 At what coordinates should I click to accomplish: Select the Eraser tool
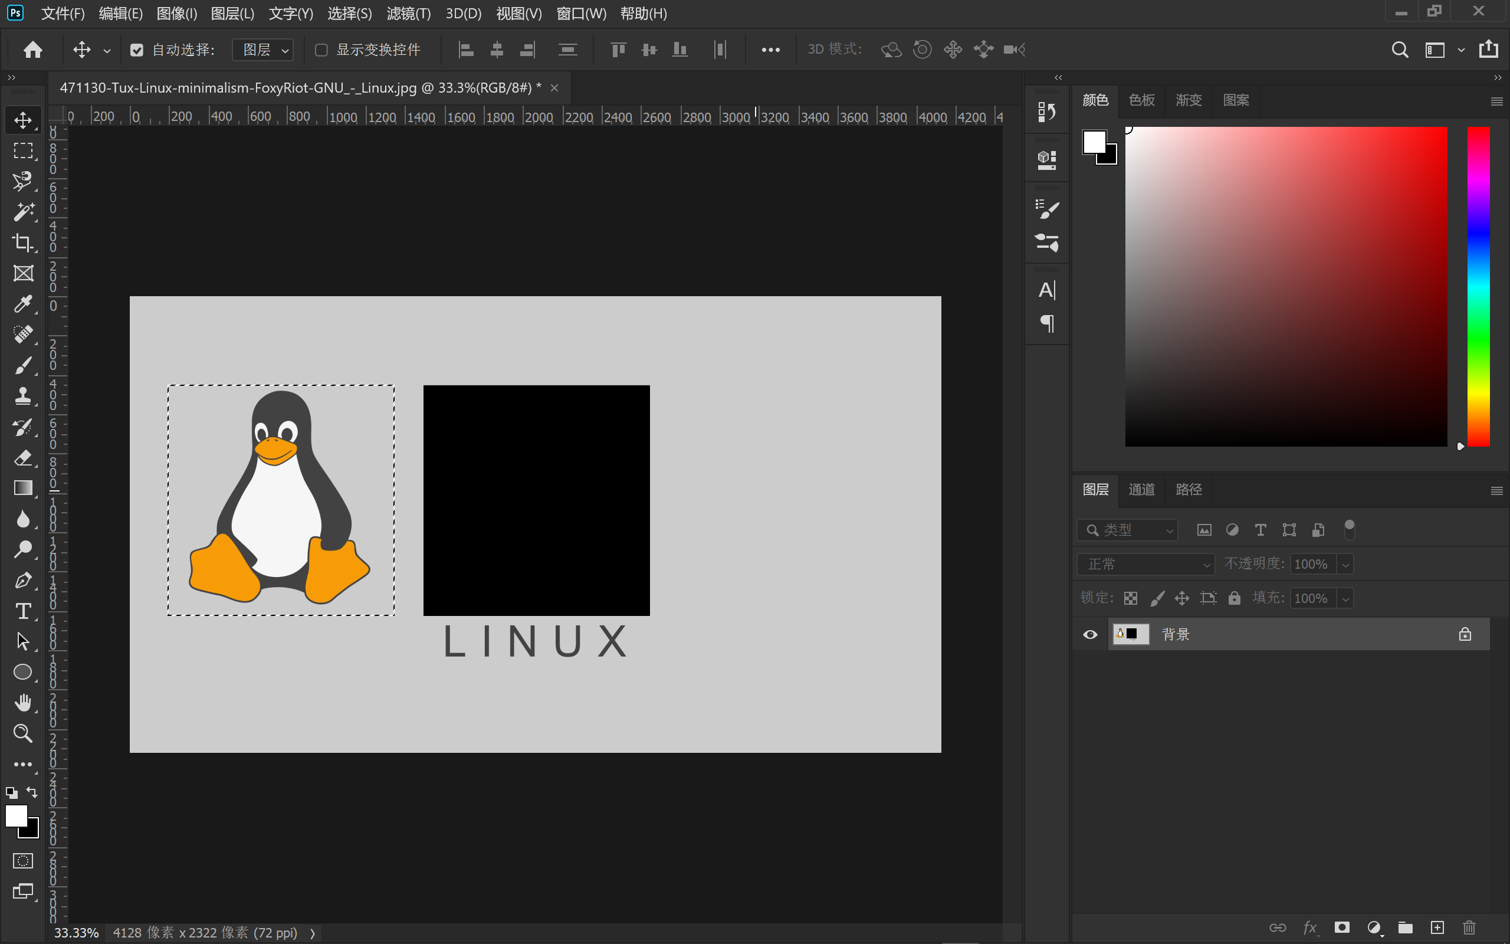pyautogui.click(x=23, y=457)
